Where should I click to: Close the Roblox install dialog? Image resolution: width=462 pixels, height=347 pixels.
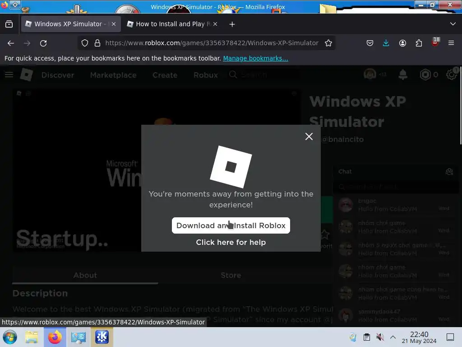coord(309,136)
